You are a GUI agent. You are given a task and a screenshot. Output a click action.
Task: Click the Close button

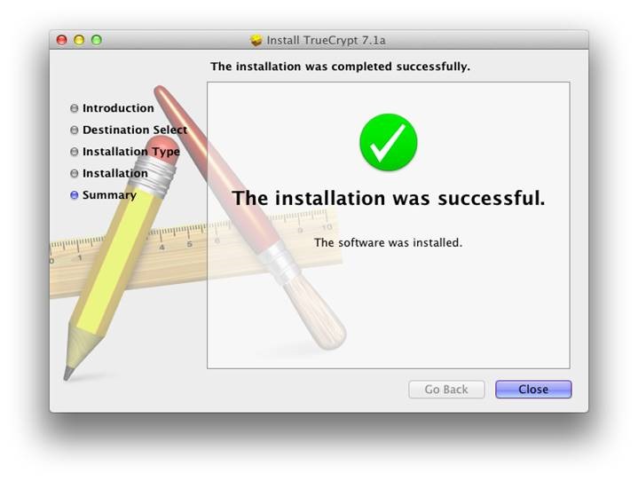tap(533, 390)
